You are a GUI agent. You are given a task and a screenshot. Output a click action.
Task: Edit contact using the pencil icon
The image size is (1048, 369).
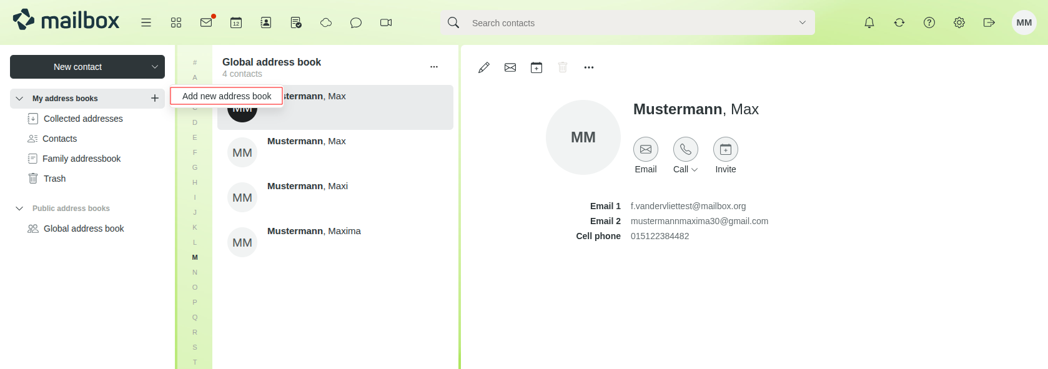483,67
